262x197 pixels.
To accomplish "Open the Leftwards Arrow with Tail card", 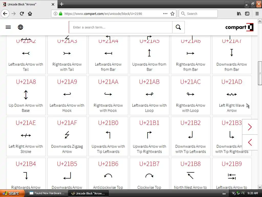I will pyautogui.click(x=26, y=55).
